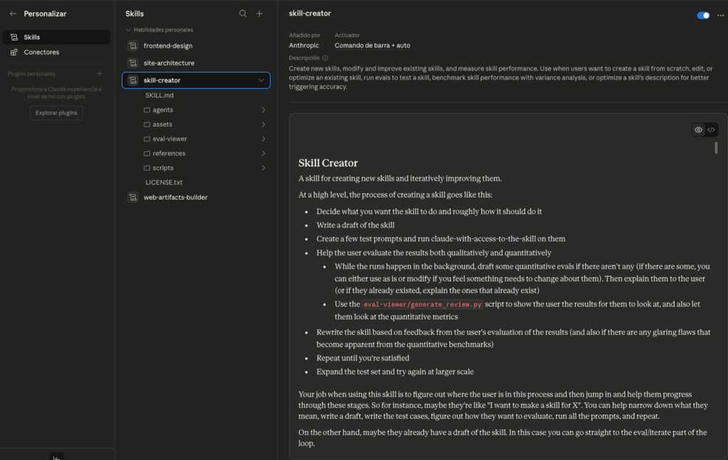The width and height of the screenshot is (728, 460).
Task: Disable the skill-creator toggle switch
Action: pyautogui.click(x=703, y=15)
